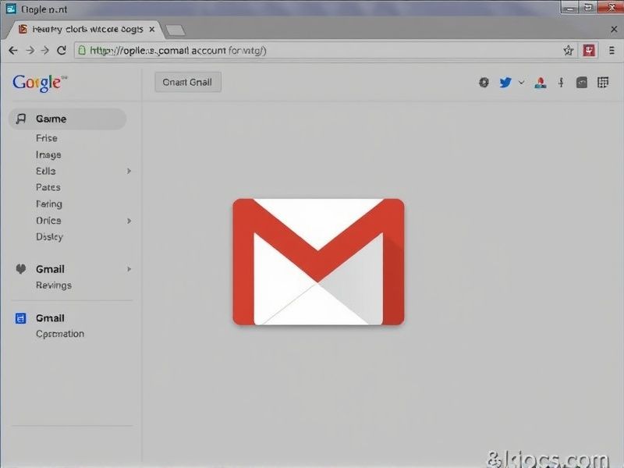Open the Revings sidebar entry
Viewport: 624px width, 468px height.
[54, 285]
